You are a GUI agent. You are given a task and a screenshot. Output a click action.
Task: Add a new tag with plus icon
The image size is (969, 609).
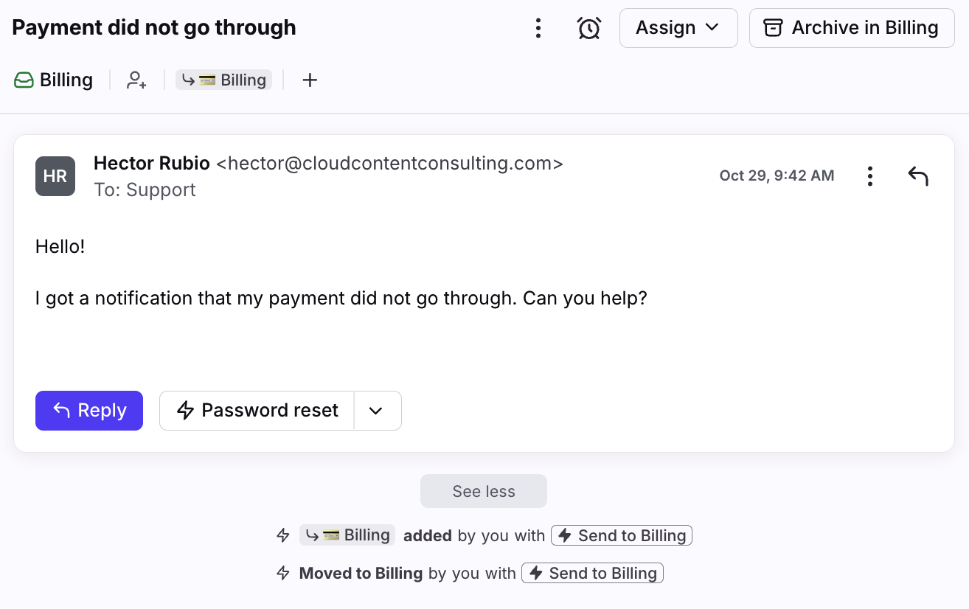click(x=310, y=80)
